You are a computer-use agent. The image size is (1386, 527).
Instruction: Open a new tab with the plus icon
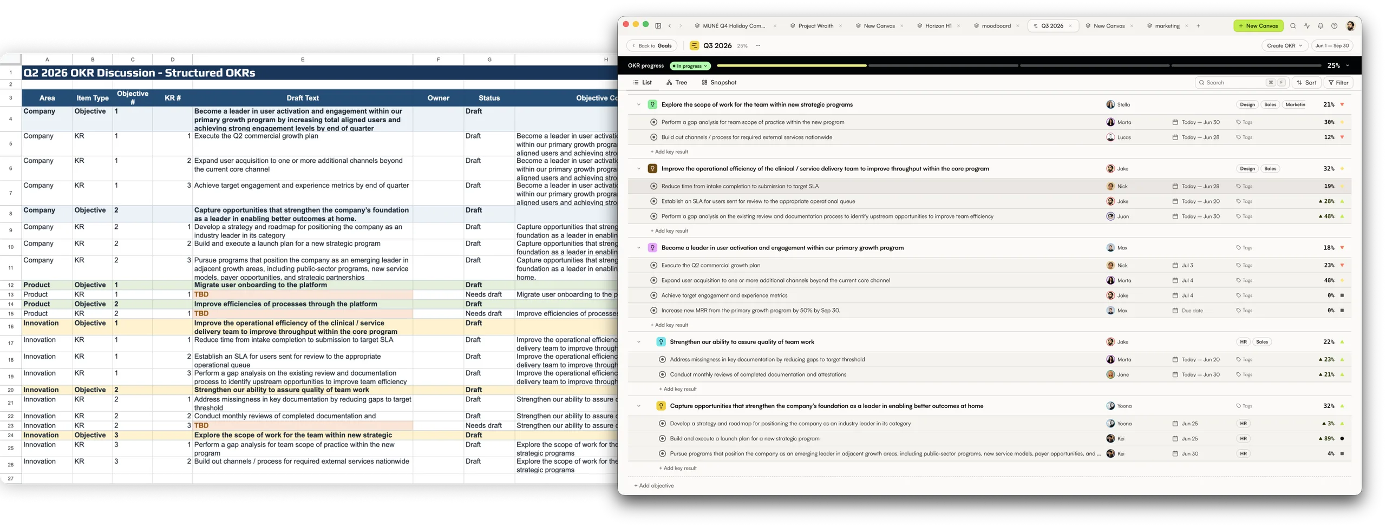tap(1198, 25)
